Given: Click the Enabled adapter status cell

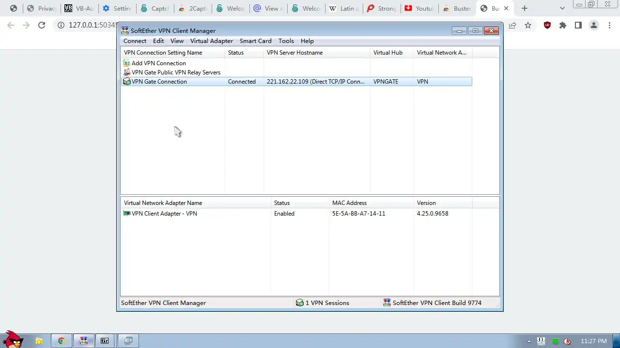Looking at the screenshot, I should tap(284, 213).
